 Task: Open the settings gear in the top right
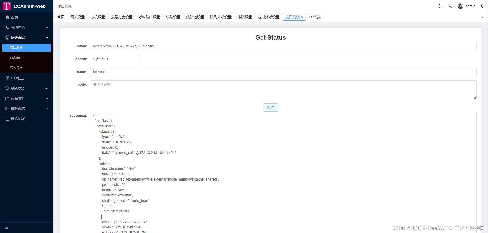click(x=483, y=6)
